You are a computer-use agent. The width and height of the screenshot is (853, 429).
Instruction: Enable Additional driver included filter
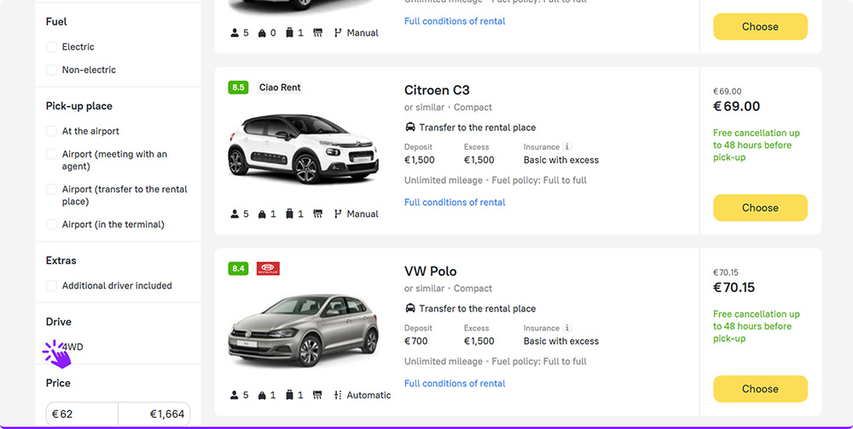(52, 286)
